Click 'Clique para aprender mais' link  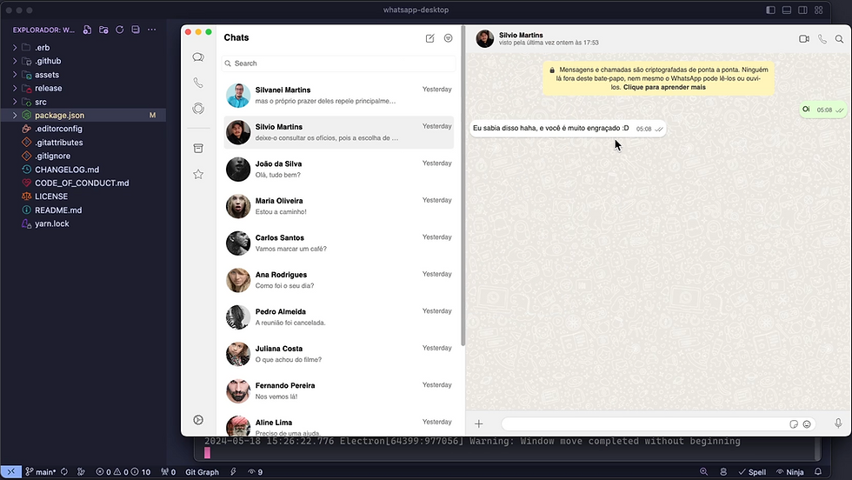pyautogui.click(x=664, y=87)
